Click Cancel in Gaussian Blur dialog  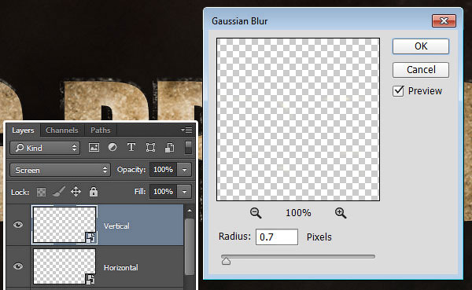[x=421, y=70]
